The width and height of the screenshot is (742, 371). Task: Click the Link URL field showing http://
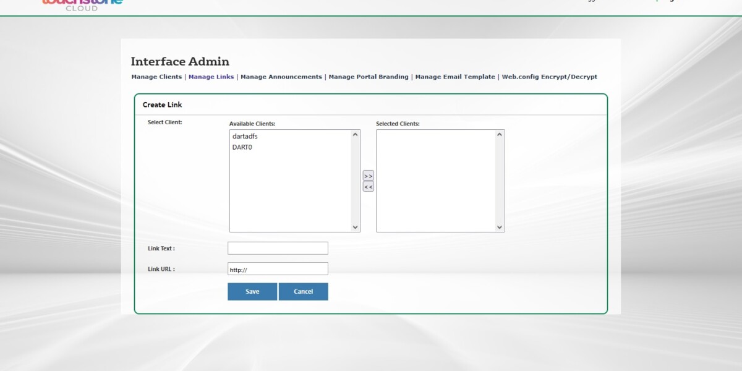[x=277, y=268]
